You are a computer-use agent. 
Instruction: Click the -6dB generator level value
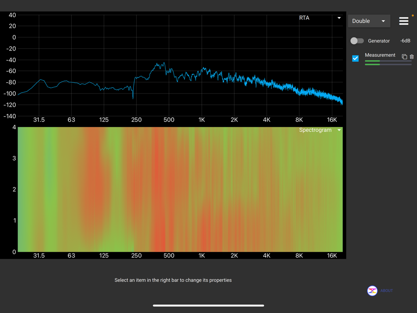pos(405,41)
